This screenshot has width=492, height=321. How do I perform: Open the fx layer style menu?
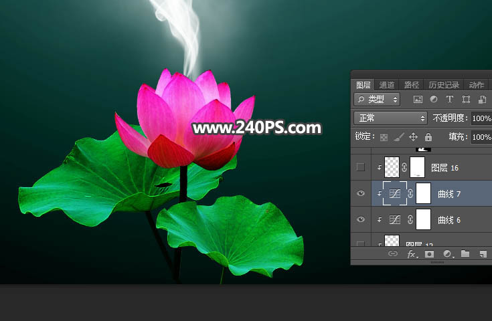pyautogui.click(x=412, y=255)
